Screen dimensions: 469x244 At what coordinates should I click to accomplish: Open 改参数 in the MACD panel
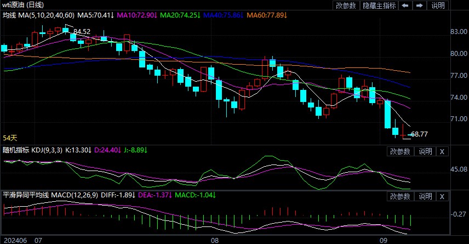400,196
